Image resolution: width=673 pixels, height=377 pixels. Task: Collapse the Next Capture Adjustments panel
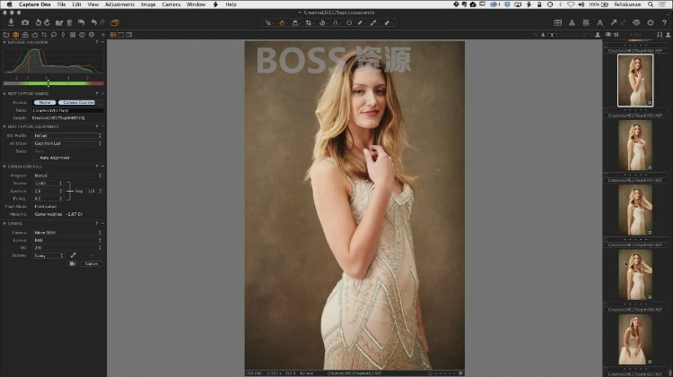pyautogui.click(x=4, y=126)
